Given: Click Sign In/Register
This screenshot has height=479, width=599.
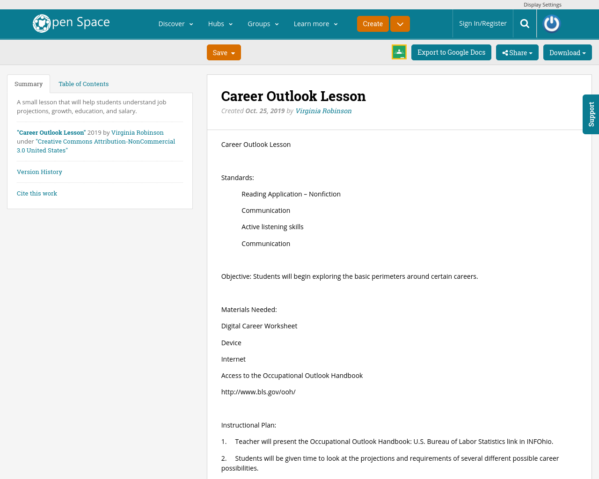Looking at the screenshot, I should click(482, 23).
